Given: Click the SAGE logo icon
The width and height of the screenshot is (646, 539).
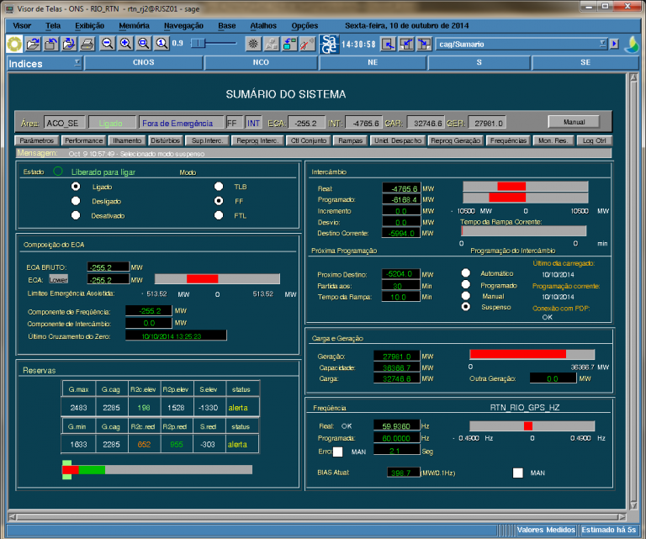Looking at the screenshot, I should (x=330, y=43).
